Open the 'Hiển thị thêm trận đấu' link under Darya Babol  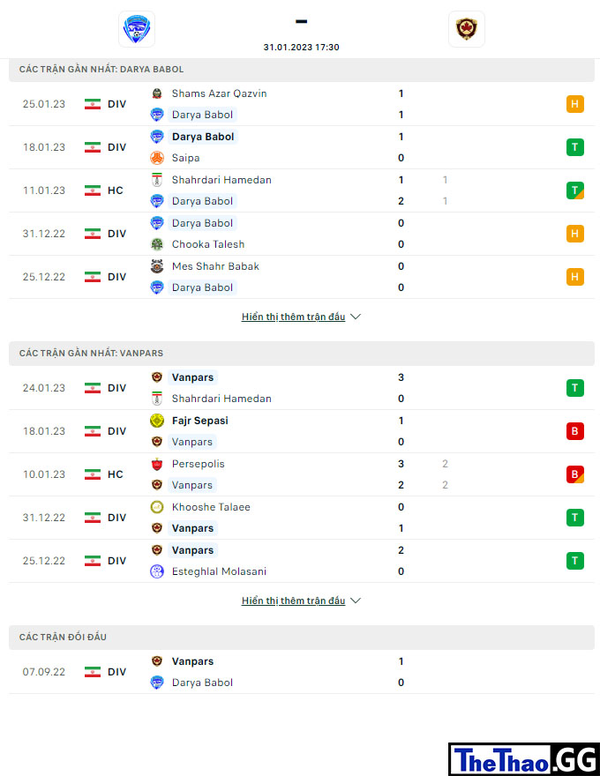click(293, 317)
